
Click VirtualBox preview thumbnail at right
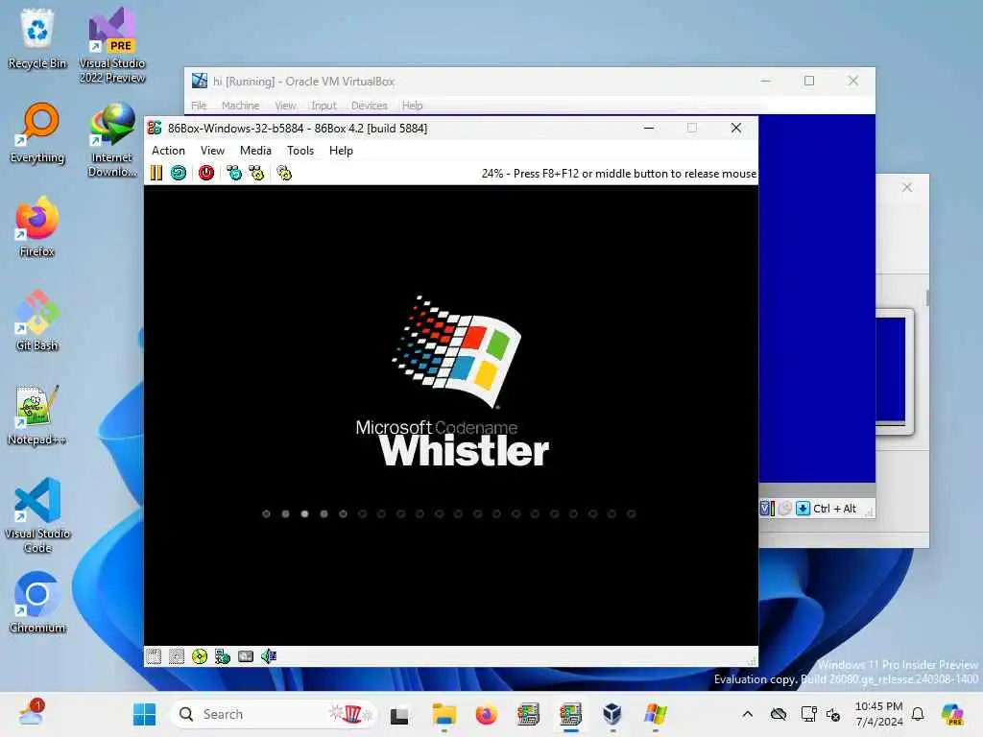[x=895, y=371]
